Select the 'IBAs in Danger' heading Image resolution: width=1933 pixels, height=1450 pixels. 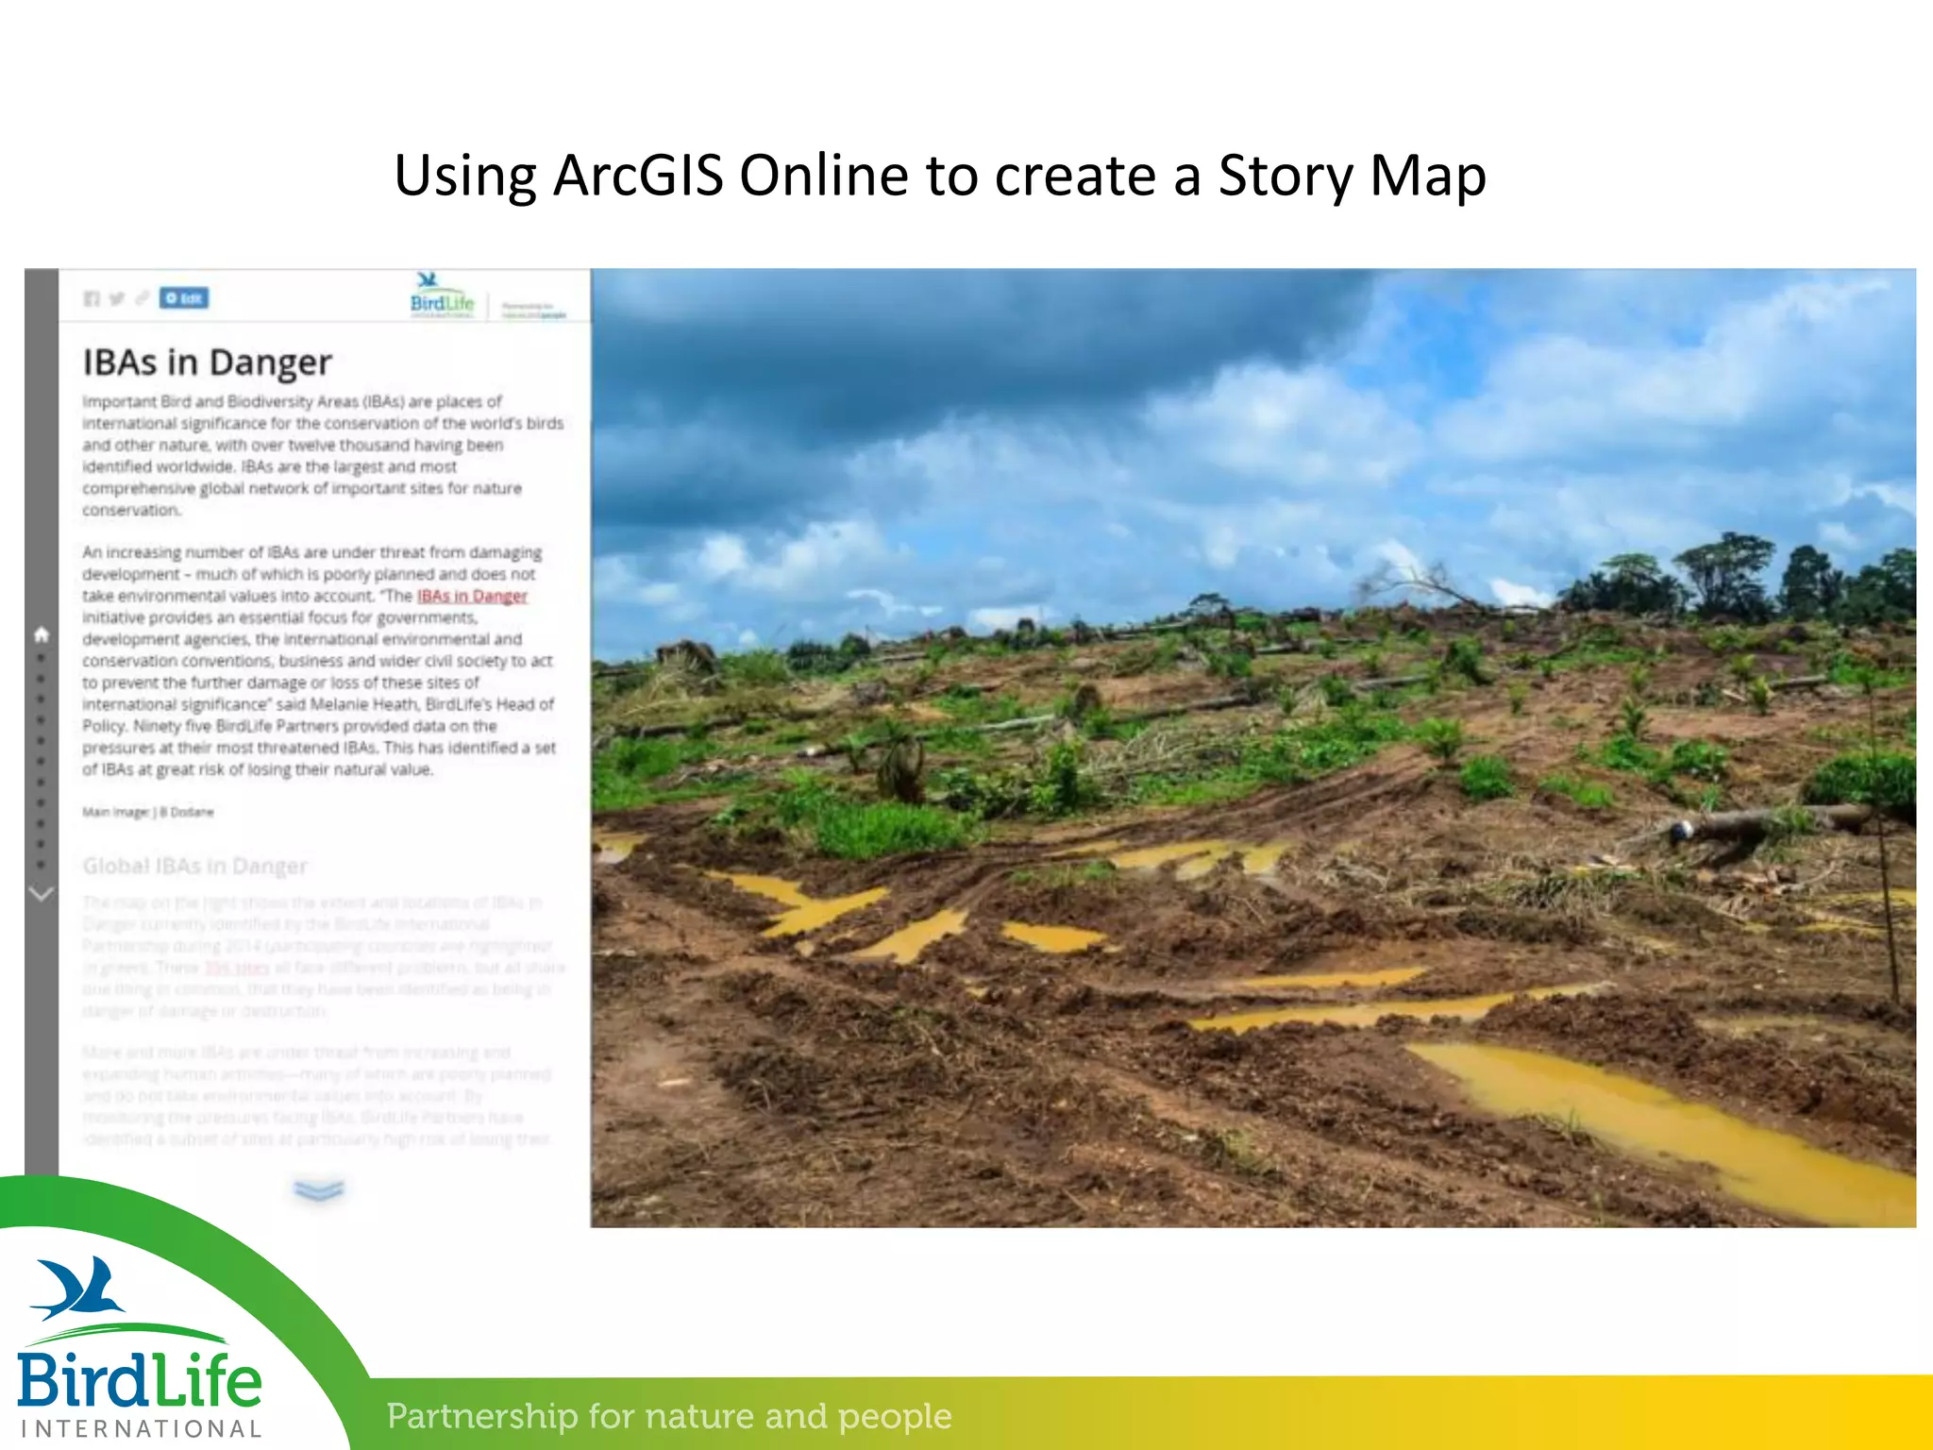(208, 362)
